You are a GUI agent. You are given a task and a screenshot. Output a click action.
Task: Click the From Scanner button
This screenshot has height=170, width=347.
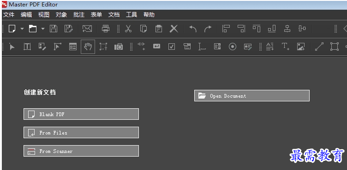81,151
